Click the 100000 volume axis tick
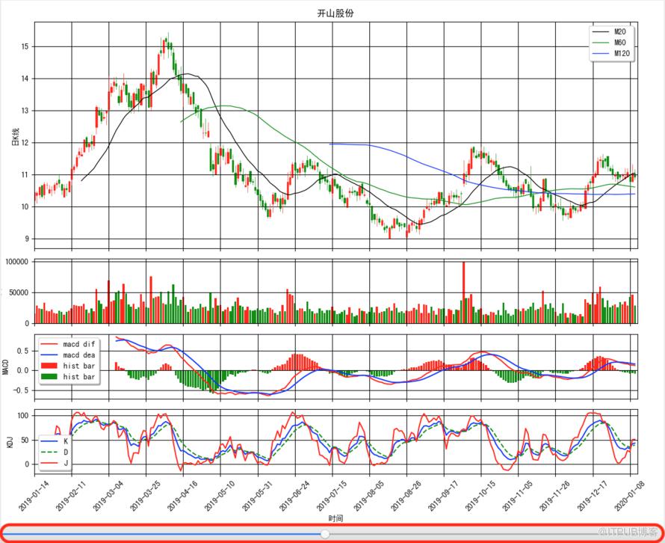Image resolution: width=665 pixels, height=543 pixels. (17, 262)
